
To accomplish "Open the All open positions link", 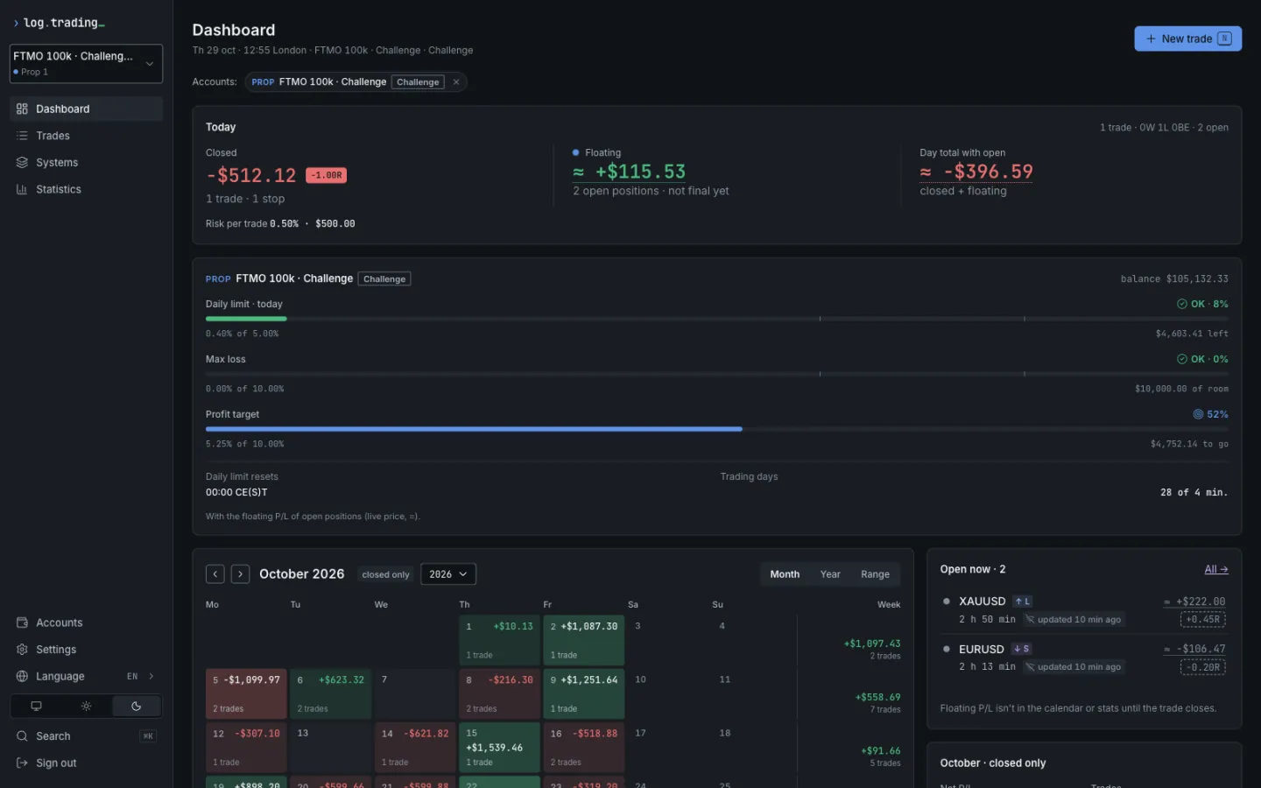I will point(1216,569).
